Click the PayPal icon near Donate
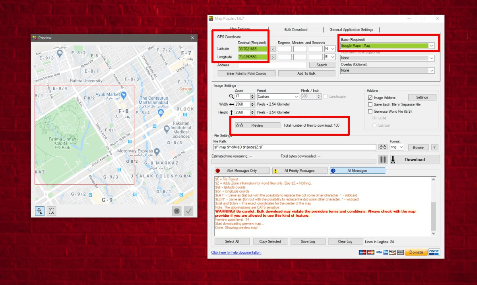The height and width of the screenshot is (285, 477). click(434, 252)
